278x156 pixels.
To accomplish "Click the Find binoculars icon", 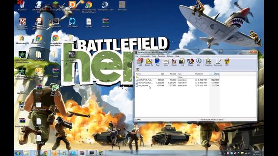I will click(x=182, y=62).
